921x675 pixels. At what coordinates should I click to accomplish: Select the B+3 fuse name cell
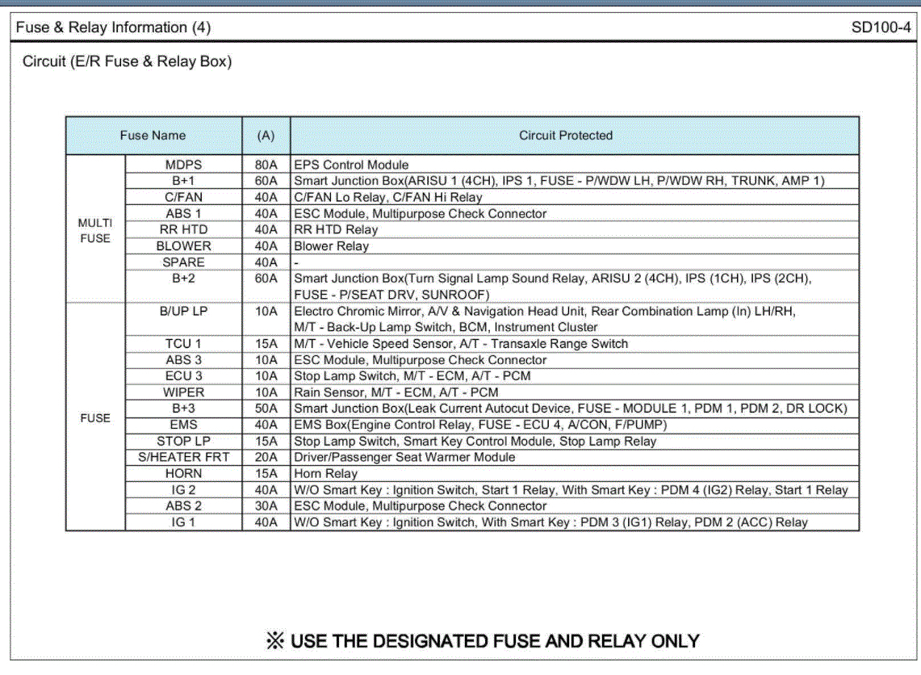(x=183, y=409)
